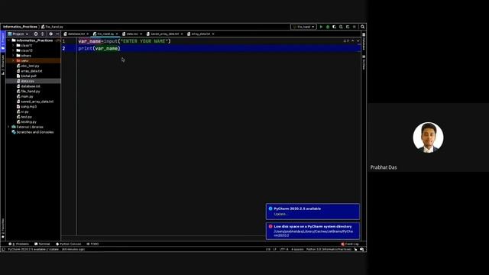489x275 pixels.
Task: Open the Terminal tool tab
Action: click(x=43, y=244)
